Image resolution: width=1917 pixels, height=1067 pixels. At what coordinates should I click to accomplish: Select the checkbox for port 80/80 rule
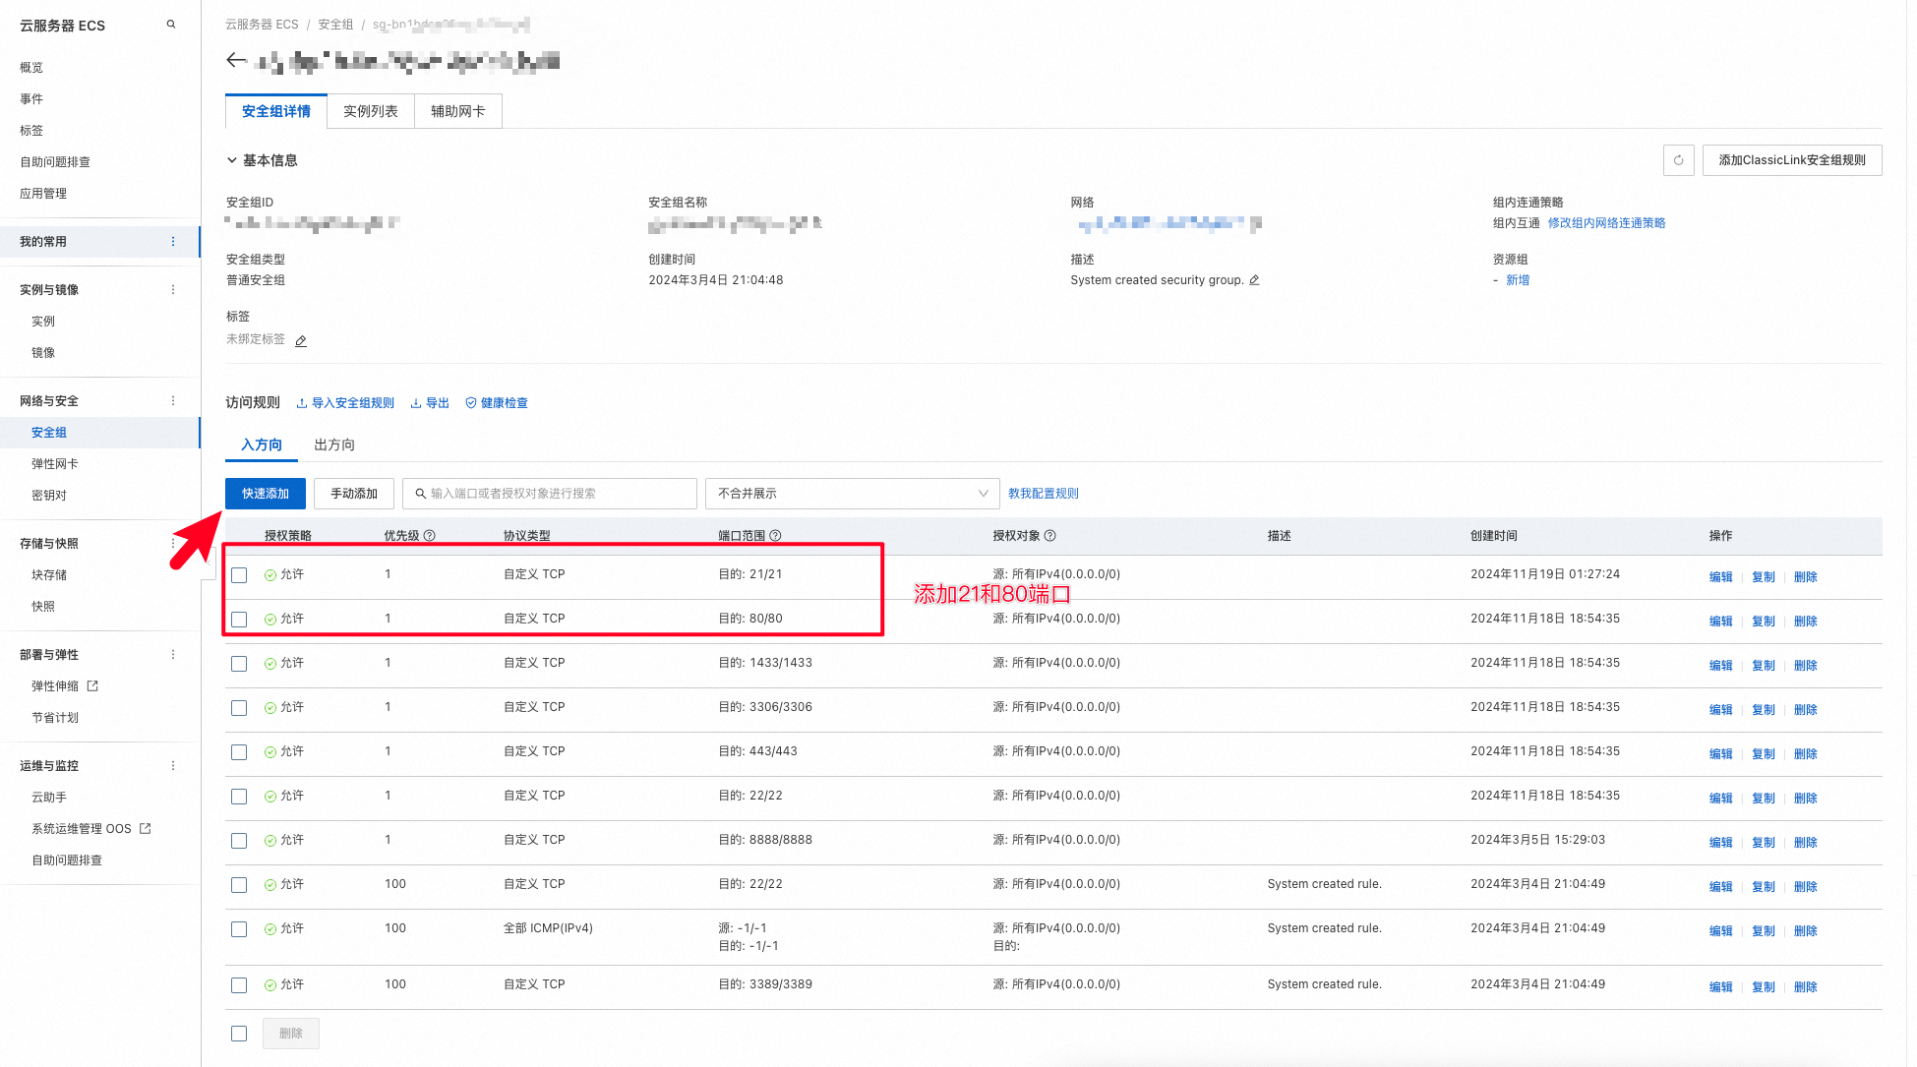239,620
